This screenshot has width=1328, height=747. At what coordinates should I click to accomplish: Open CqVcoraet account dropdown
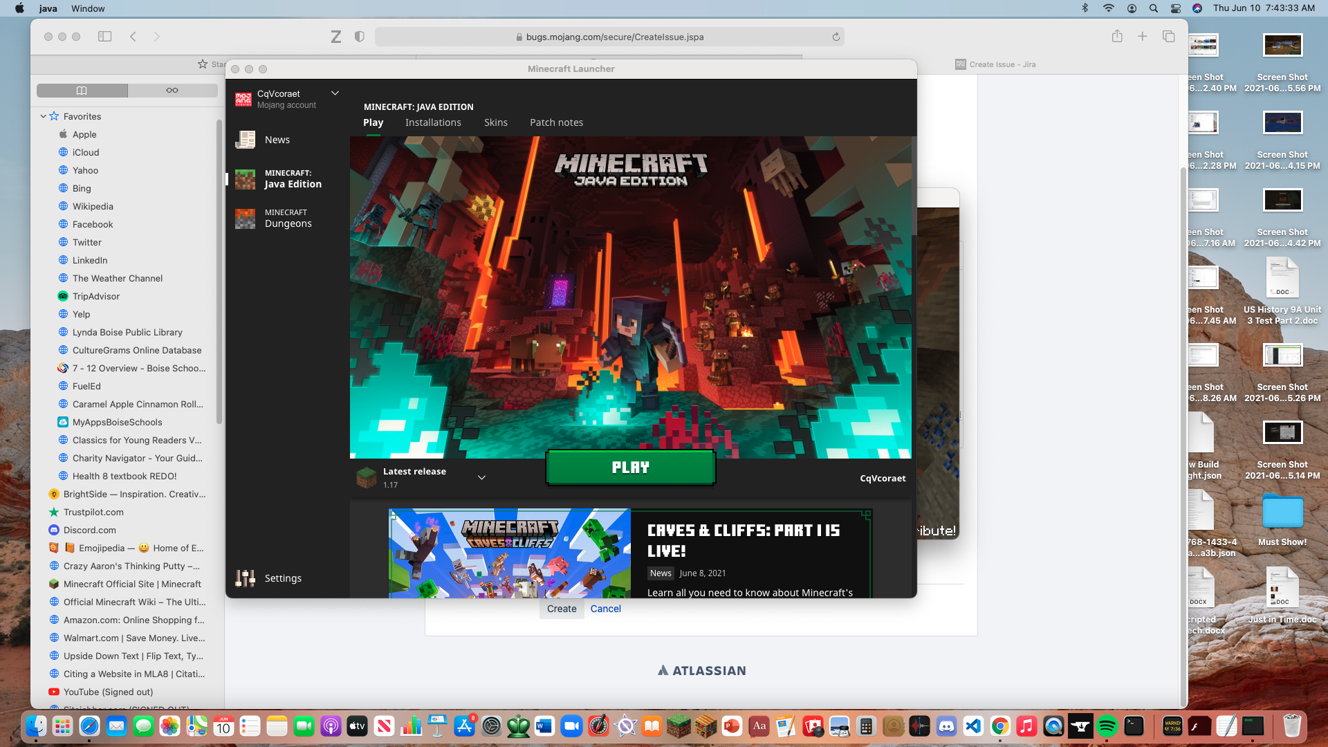335,93
